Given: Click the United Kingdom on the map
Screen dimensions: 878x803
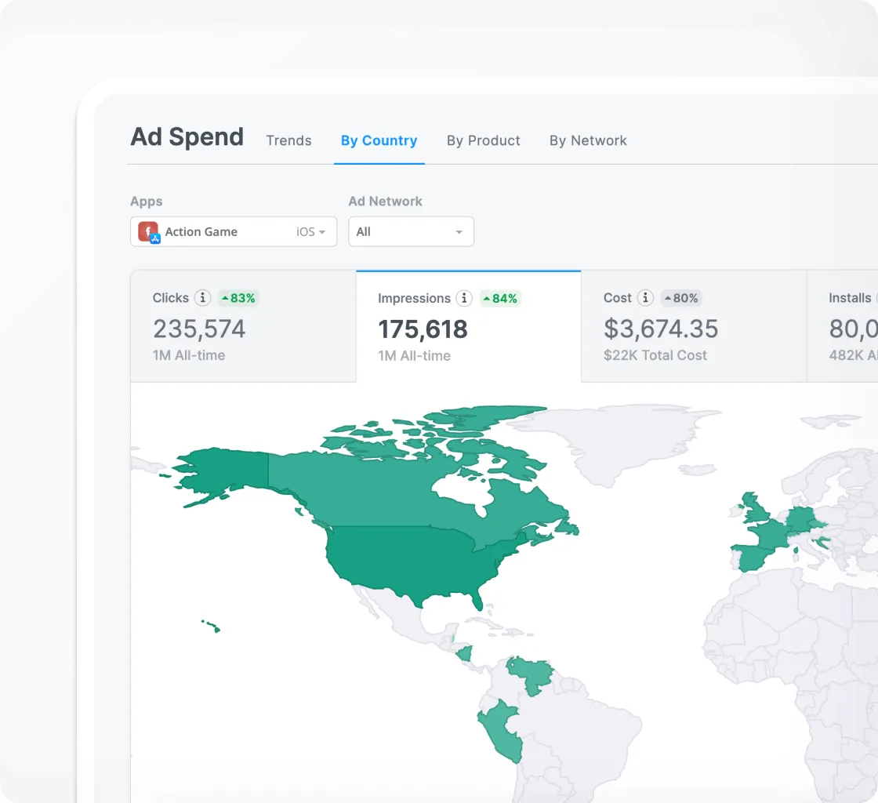Looking at the screenshot, I should tap(754, 508).
